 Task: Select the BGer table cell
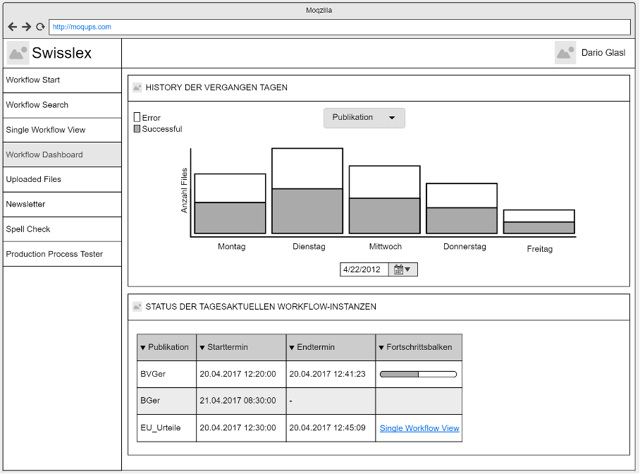(x=166, y=401)
